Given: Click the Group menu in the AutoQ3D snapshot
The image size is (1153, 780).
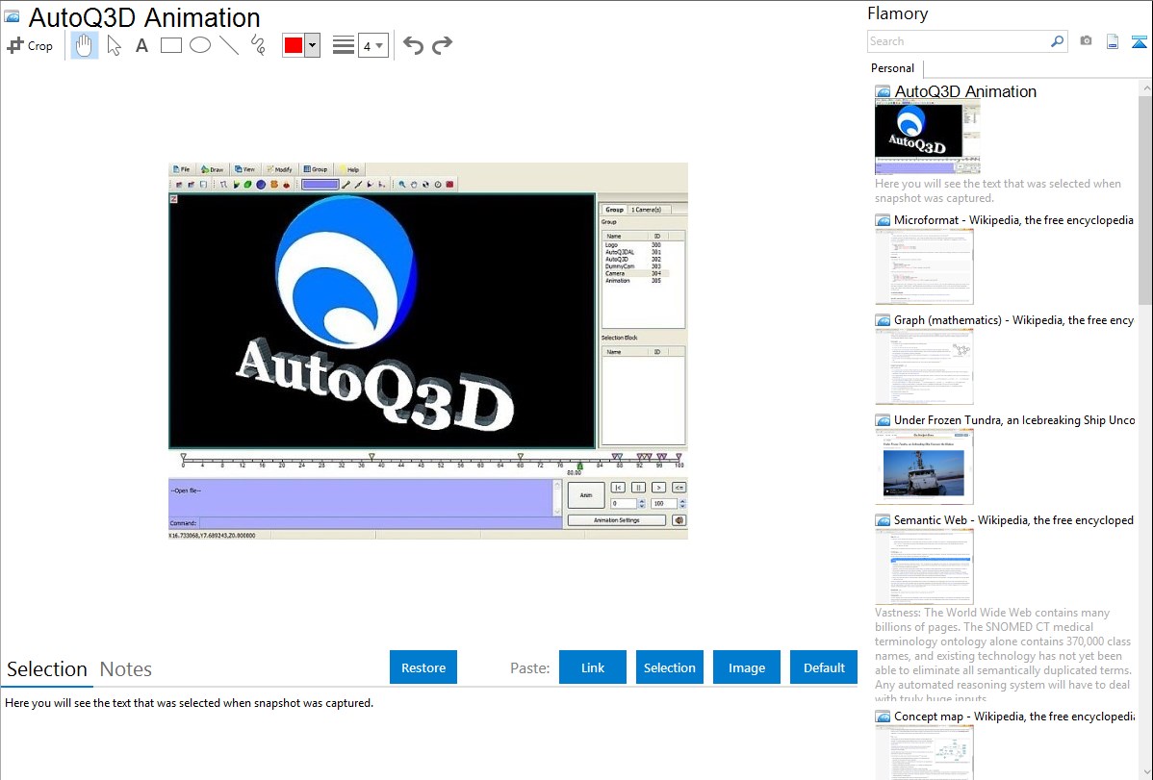Looking at the screenshot, I should (x=316, y=169).
